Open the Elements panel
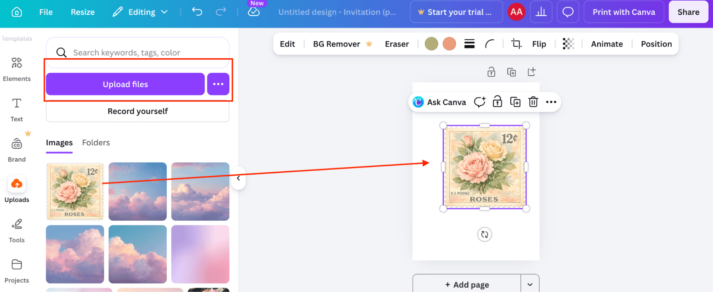Image resolution: width=713 pixels, height=292 pixels. tap(17, 69)
